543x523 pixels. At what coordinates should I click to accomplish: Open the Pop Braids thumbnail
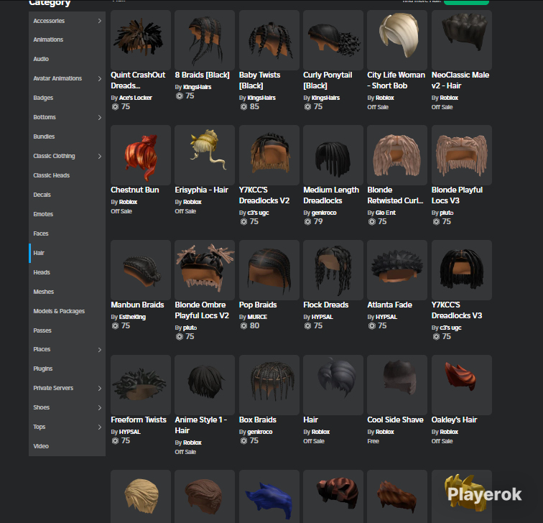269,270
